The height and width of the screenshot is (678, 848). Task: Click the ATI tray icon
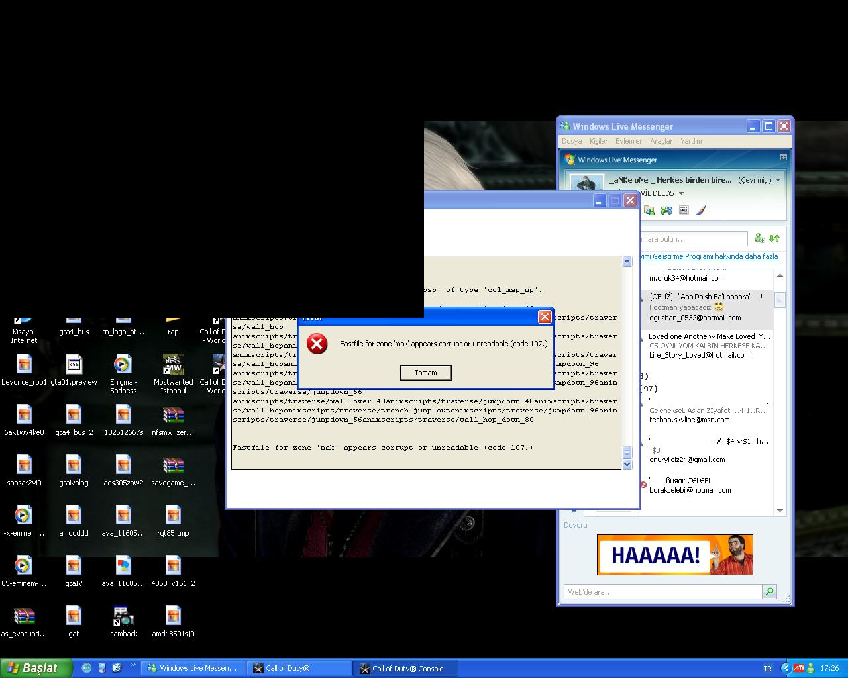(x=799, y=669)
